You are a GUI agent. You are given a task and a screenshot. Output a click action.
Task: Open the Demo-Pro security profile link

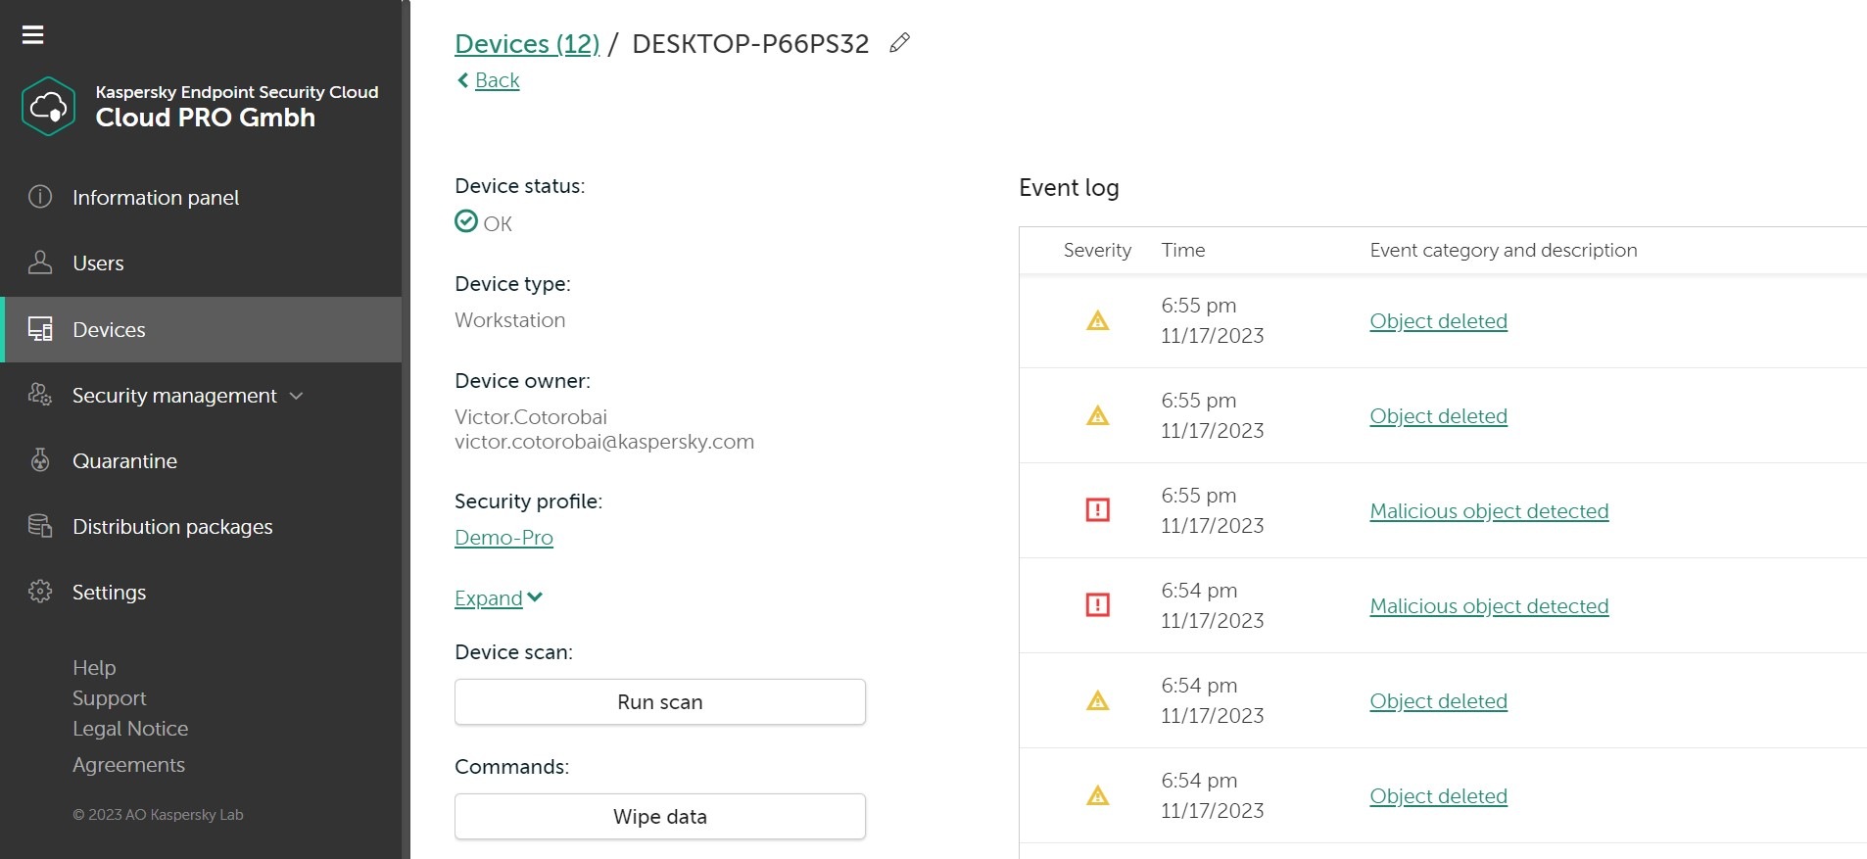click(503, 538)
